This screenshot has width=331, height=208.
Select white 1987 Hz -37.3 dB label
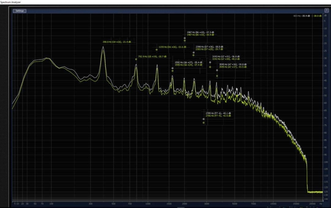(x=200, y=32)
